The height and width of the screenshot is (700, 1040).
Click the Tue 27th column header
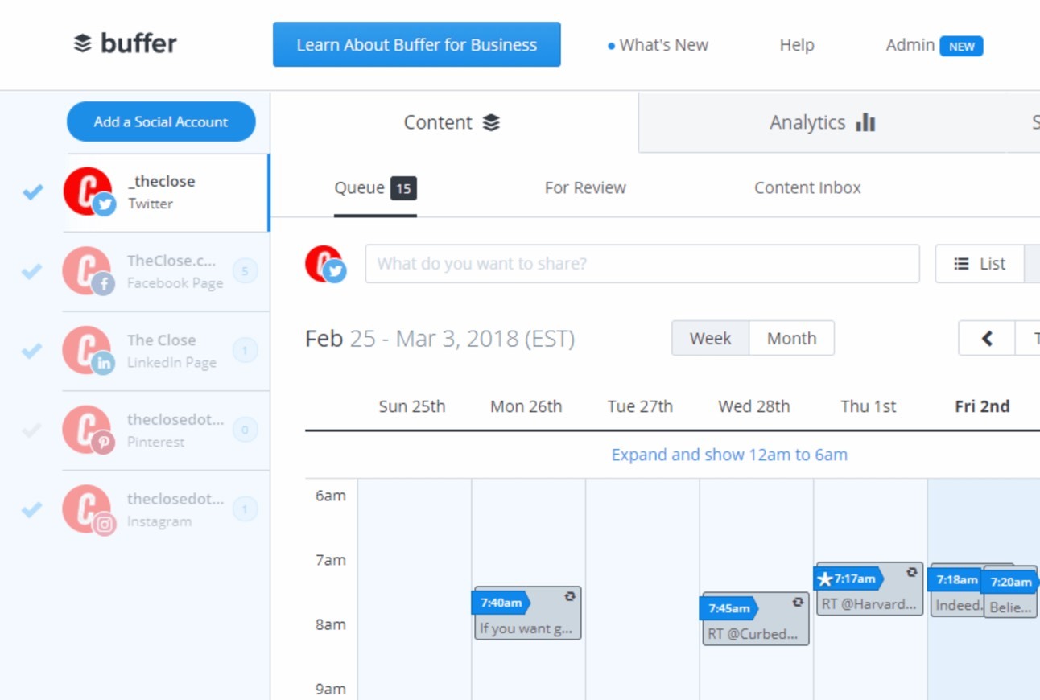tap(640, 406)
